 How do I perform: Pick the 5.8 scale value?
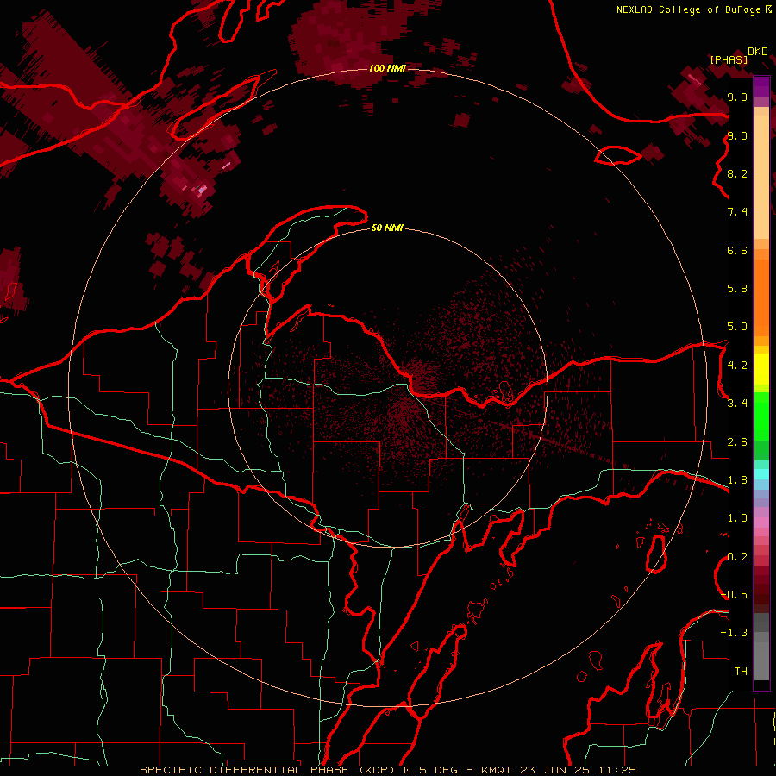click(737, 288)
